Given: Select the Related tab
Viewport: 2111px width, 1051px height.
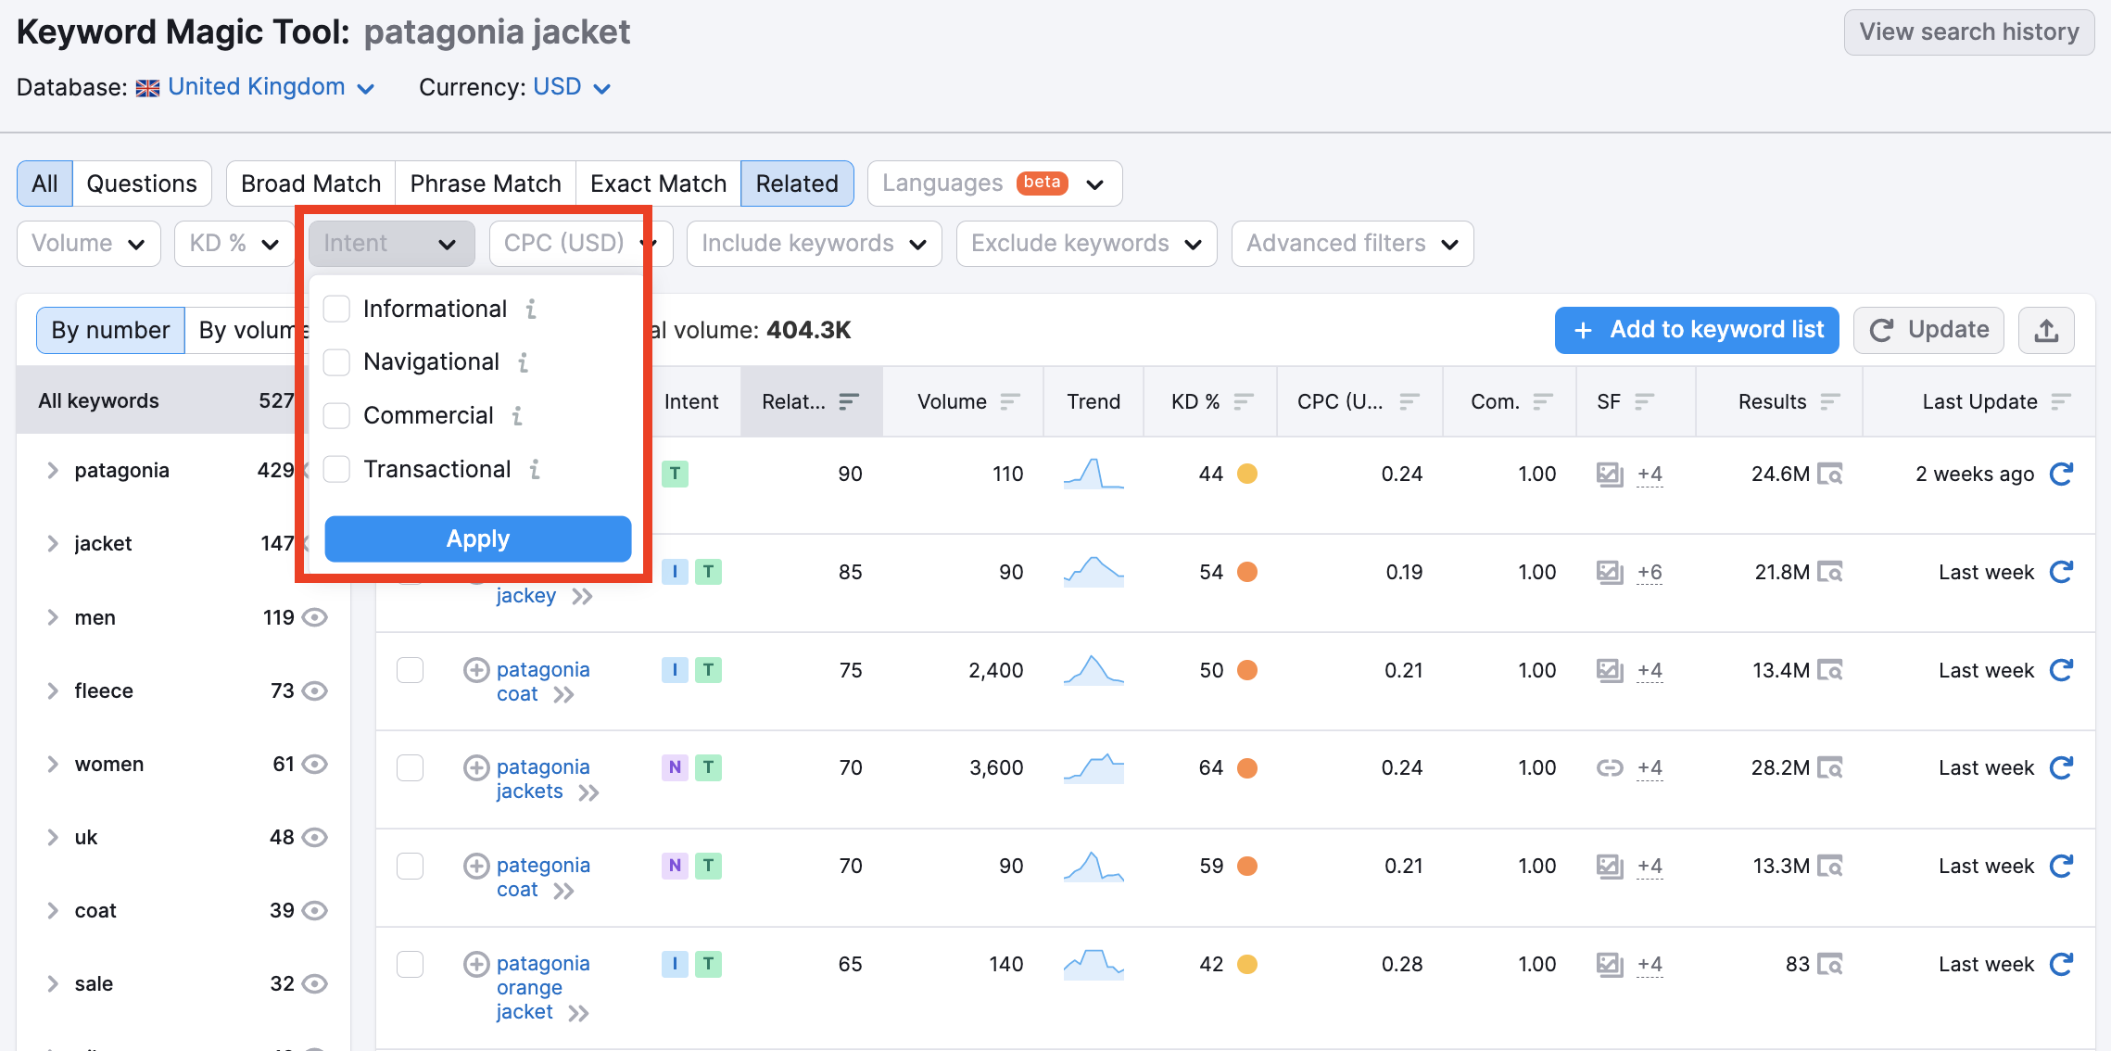Looking at the screenshot, I should pos(797,184).
